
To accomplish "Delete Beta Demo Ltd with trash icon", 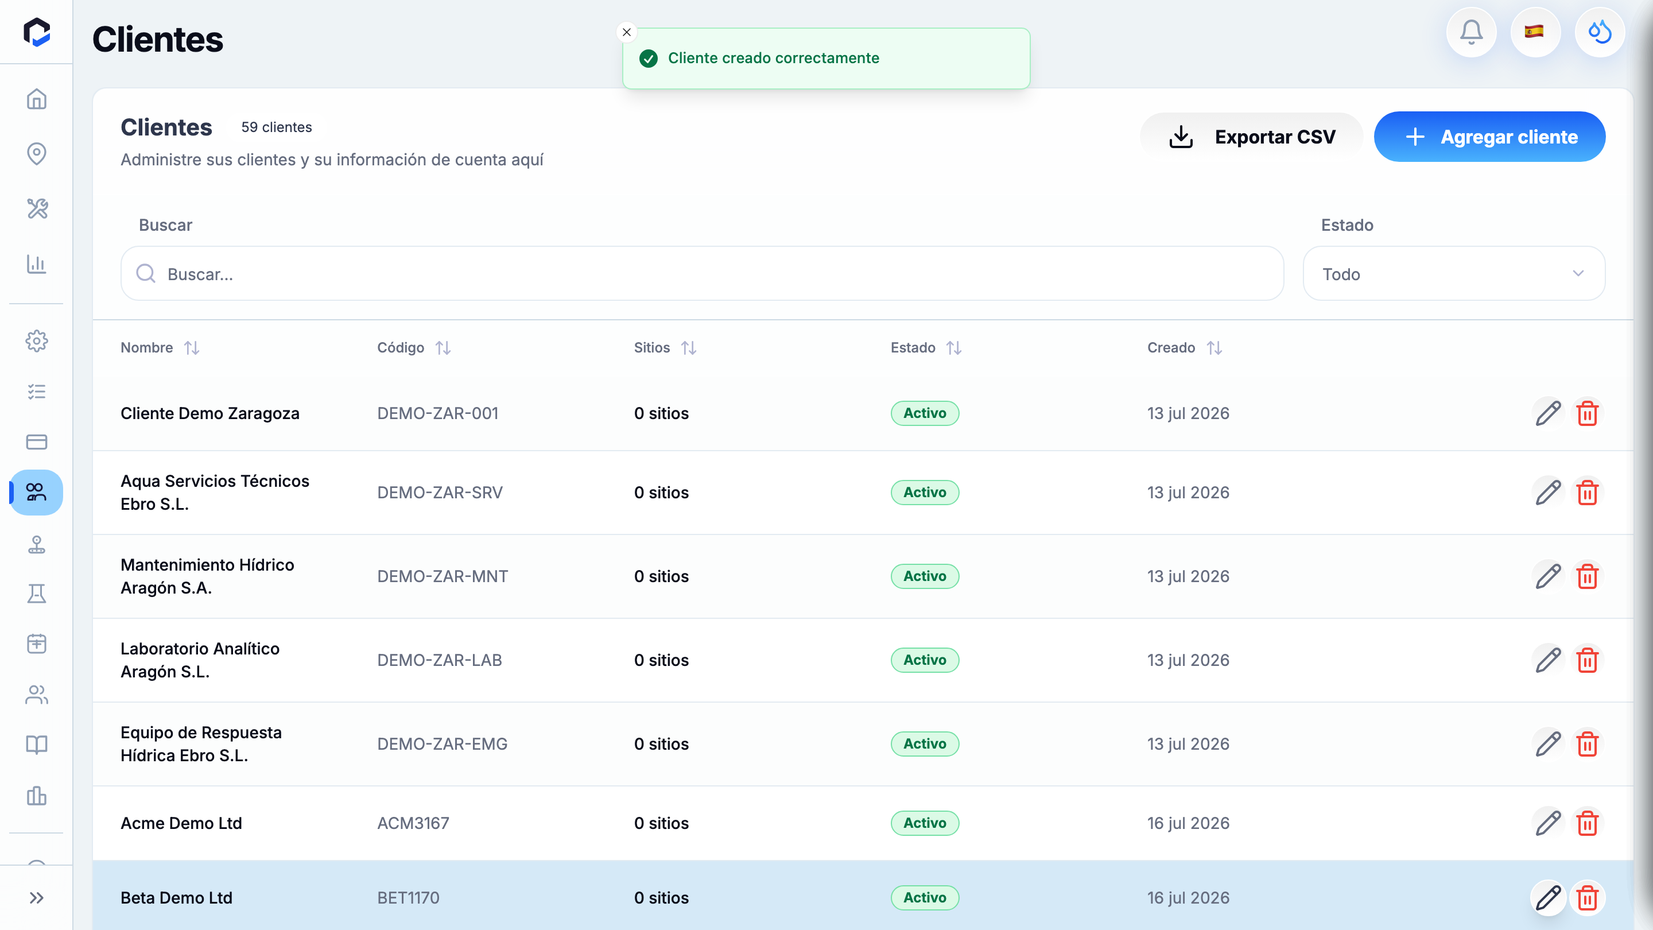I will click(1587, 897).
